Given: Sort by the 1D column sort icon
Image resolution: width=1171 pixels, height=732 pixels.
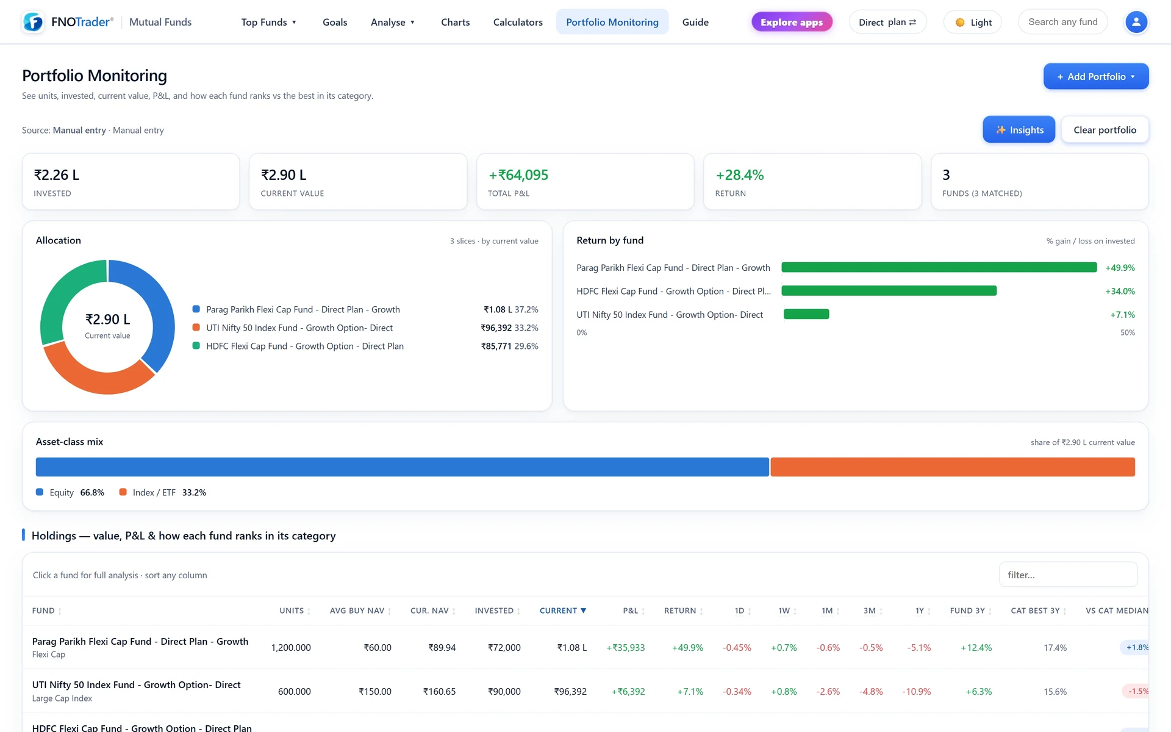Looking at the screenshot, I should click(750, 611).
